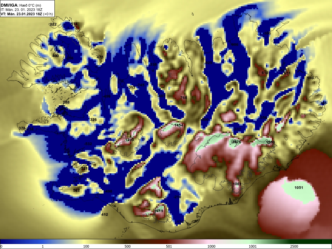This screenshot has height=249, width=332.
Task: Click the legend tick label '500'
Action: pyautogui.click(x=127, y=246)
